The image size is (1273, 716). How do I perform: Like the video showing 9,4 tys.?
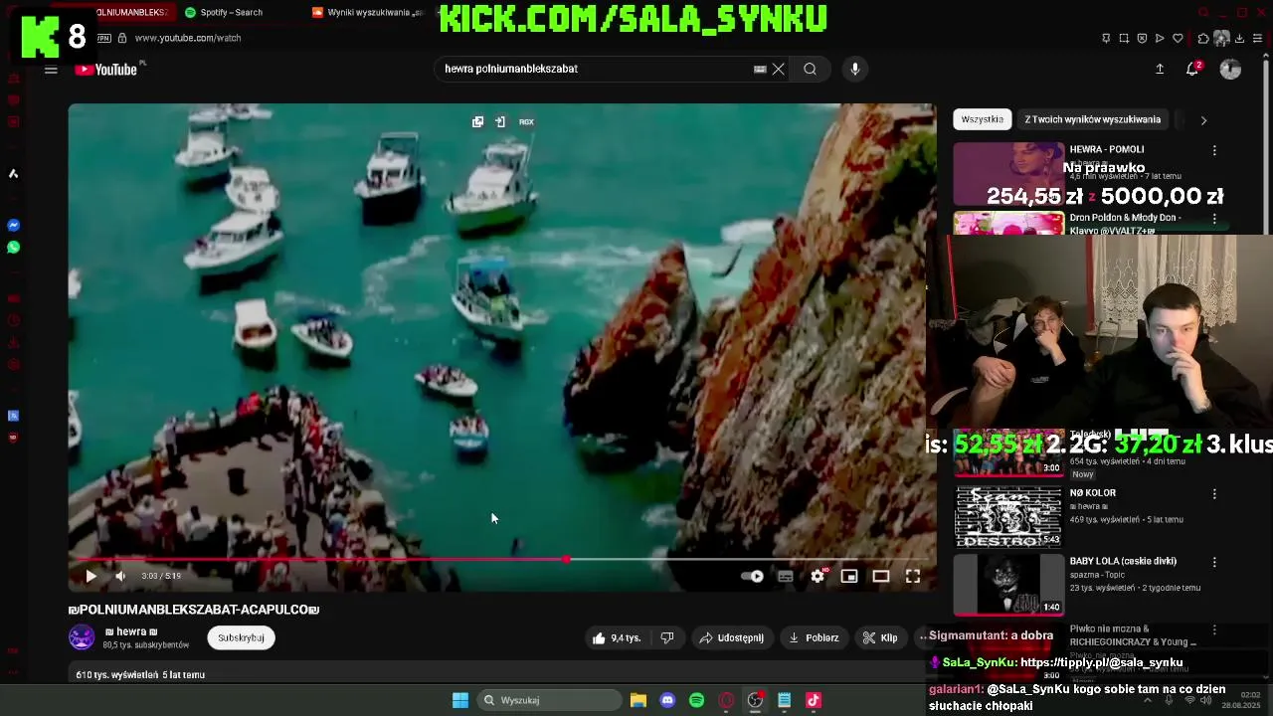tap(617, 637)
